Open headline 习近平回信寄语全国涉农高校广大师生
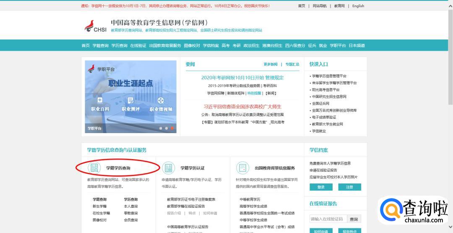This screenshot has width=453, height=233. pos(242,106)
